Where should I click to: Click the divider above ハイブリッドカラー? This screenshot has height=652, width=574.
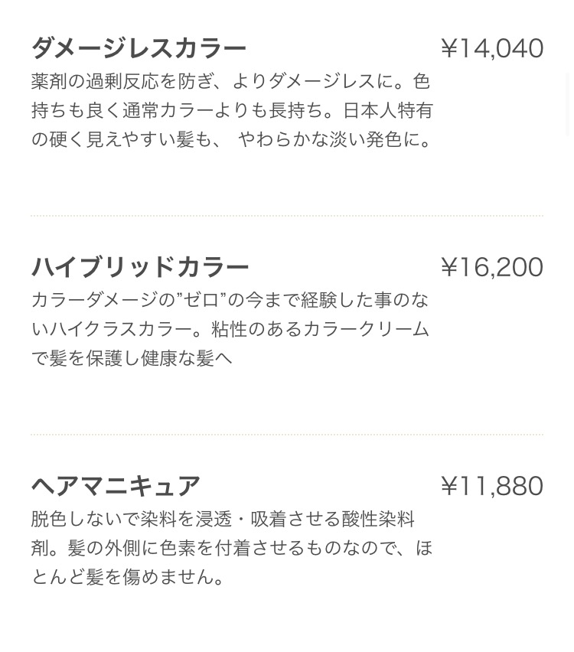click(x=287, y=216)
